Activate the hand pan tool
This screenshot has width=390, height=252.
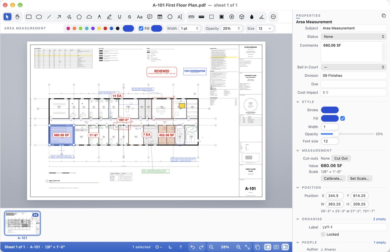click(x=18, y=17)
